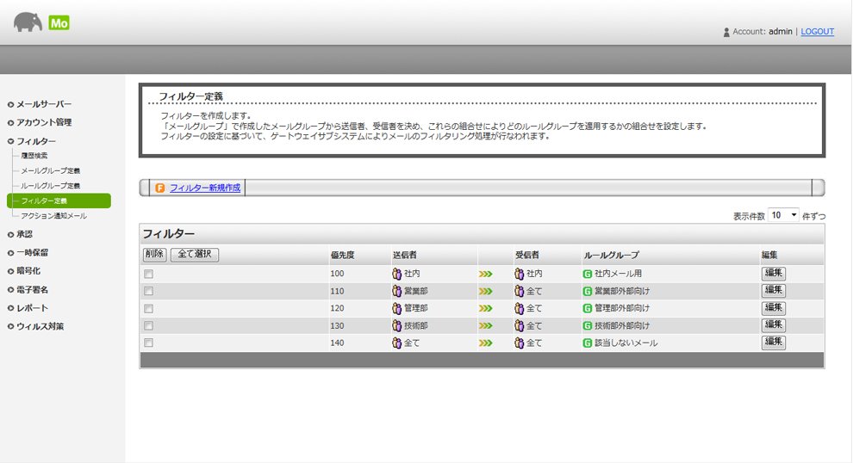The height and width of the screenshot is (463, 853).
Task: Open 履歴検索 in the sidebar
Action: [x=34, y=156]
